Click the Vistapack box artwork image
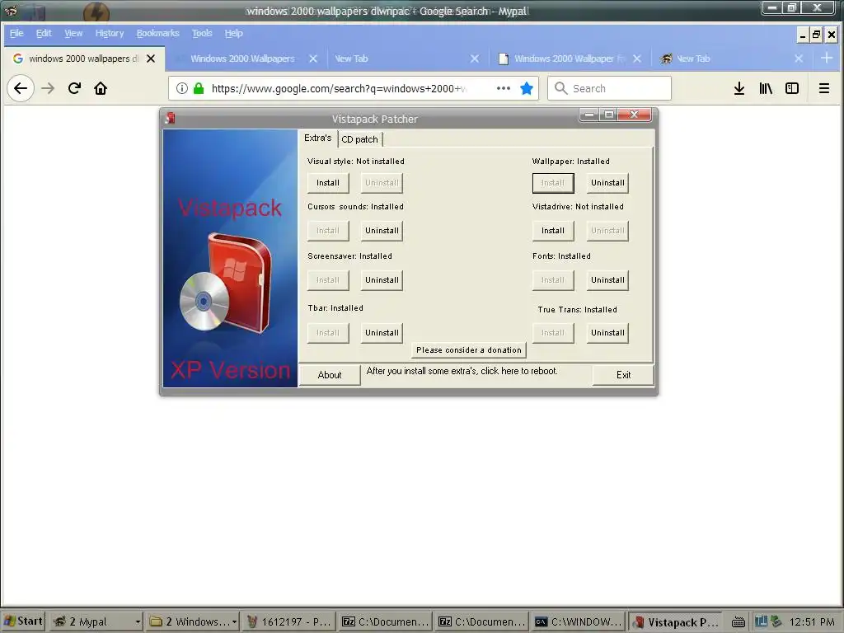 (230, 258)
